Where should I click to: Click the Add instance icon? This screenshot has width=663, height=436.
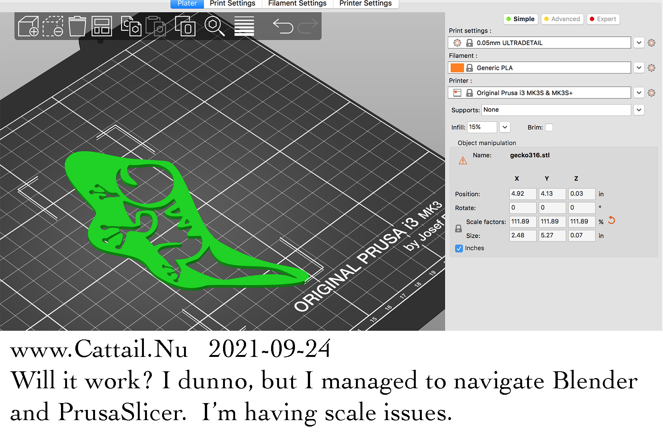click(185, 26)
